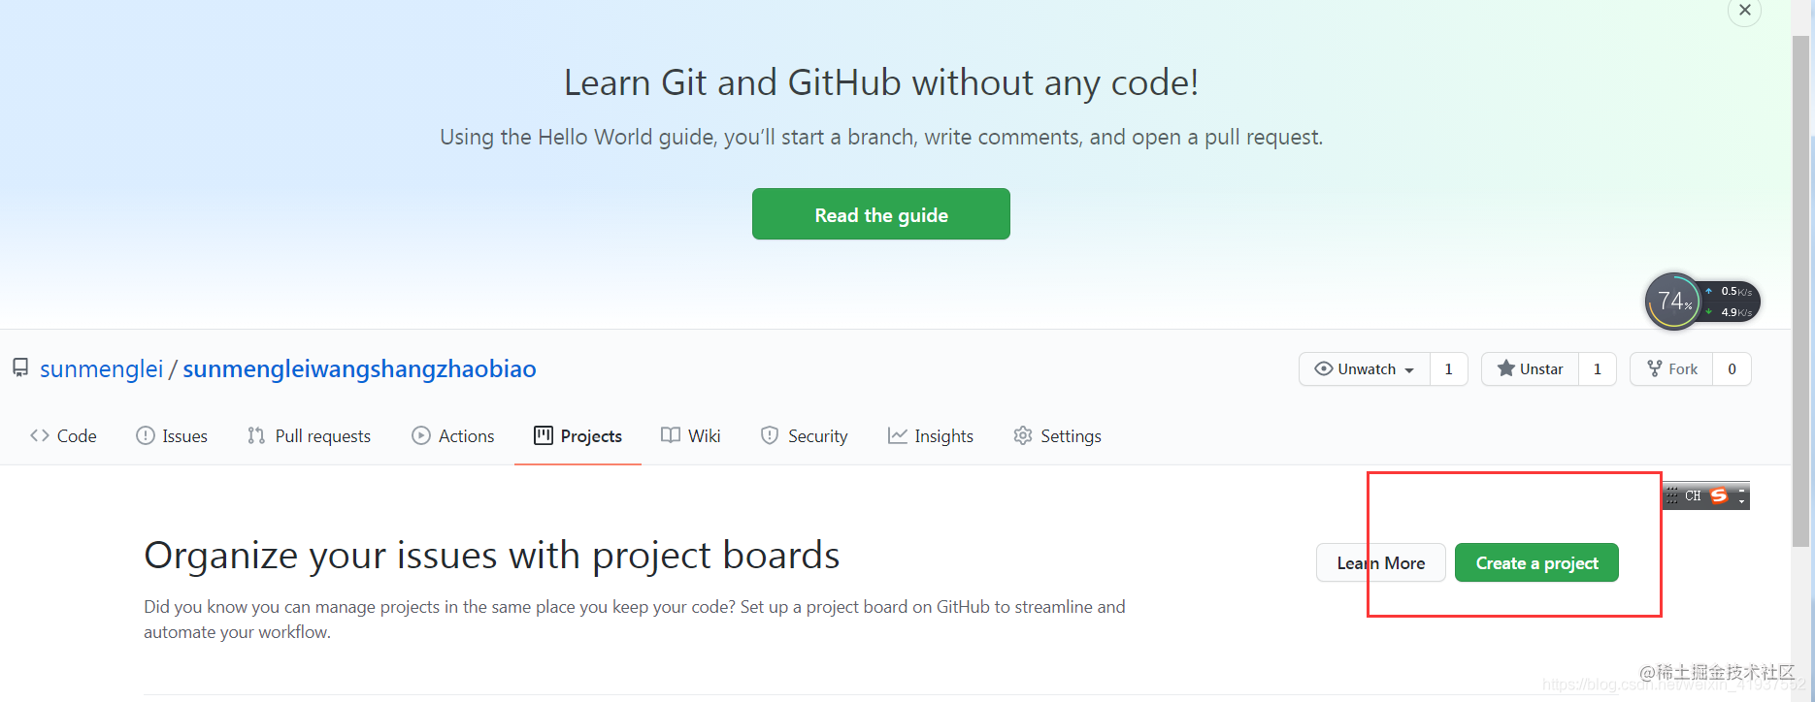Open Settings via the gear icon

pos(1023,435)
